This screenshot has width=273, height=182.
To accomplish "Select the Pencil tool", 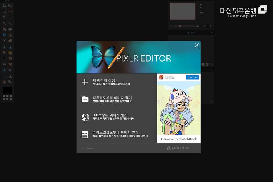I will (x=4, y=23).
